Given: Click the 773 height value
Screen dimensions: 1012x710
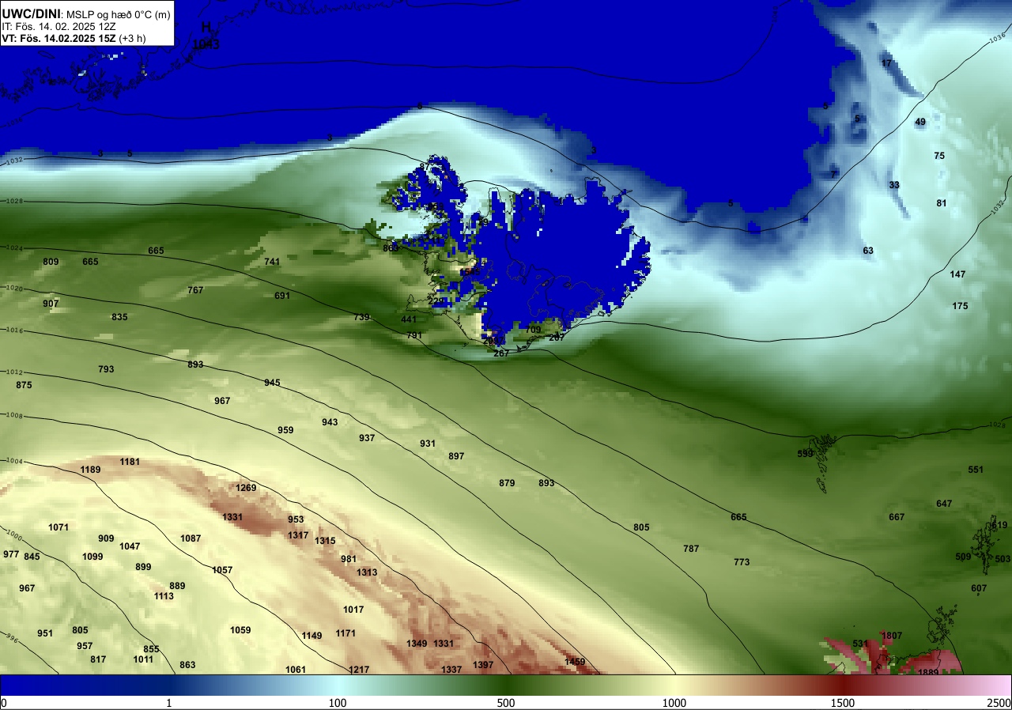Looking at the screenshot, I should 742,562.
